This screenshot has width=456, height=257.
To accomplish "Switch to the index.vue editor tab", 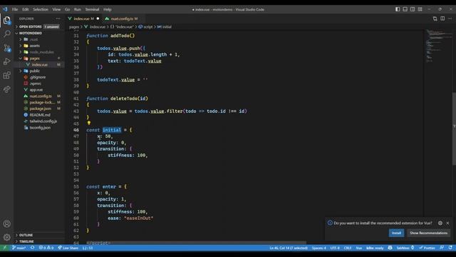I will pyautogui.click(x=83, y=19).
